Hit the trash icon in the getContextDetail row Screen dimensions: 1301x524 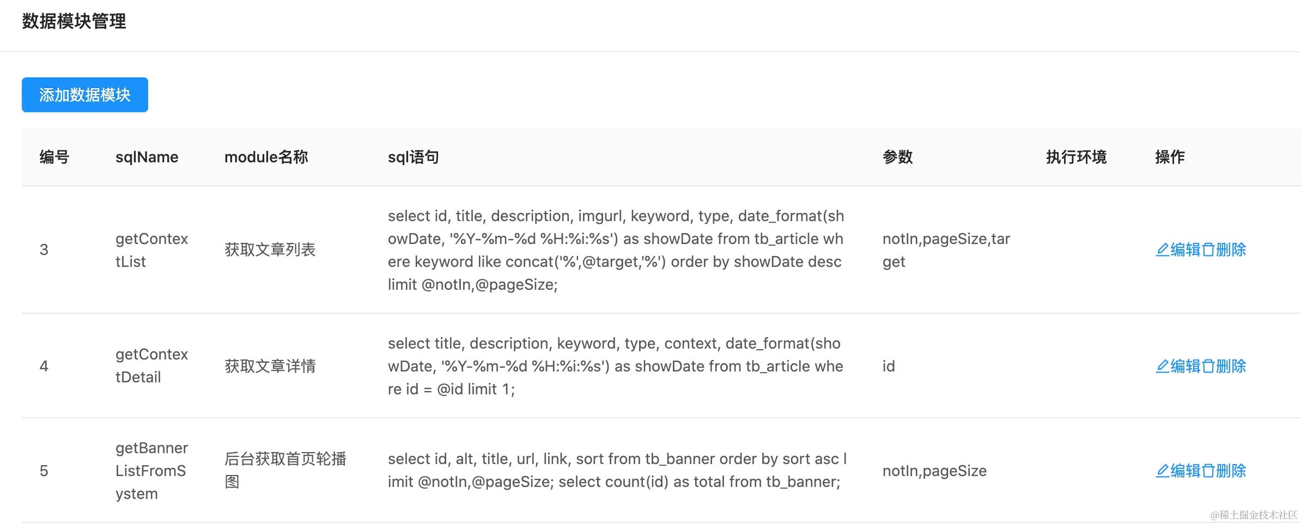click(x=1208, y=367)
